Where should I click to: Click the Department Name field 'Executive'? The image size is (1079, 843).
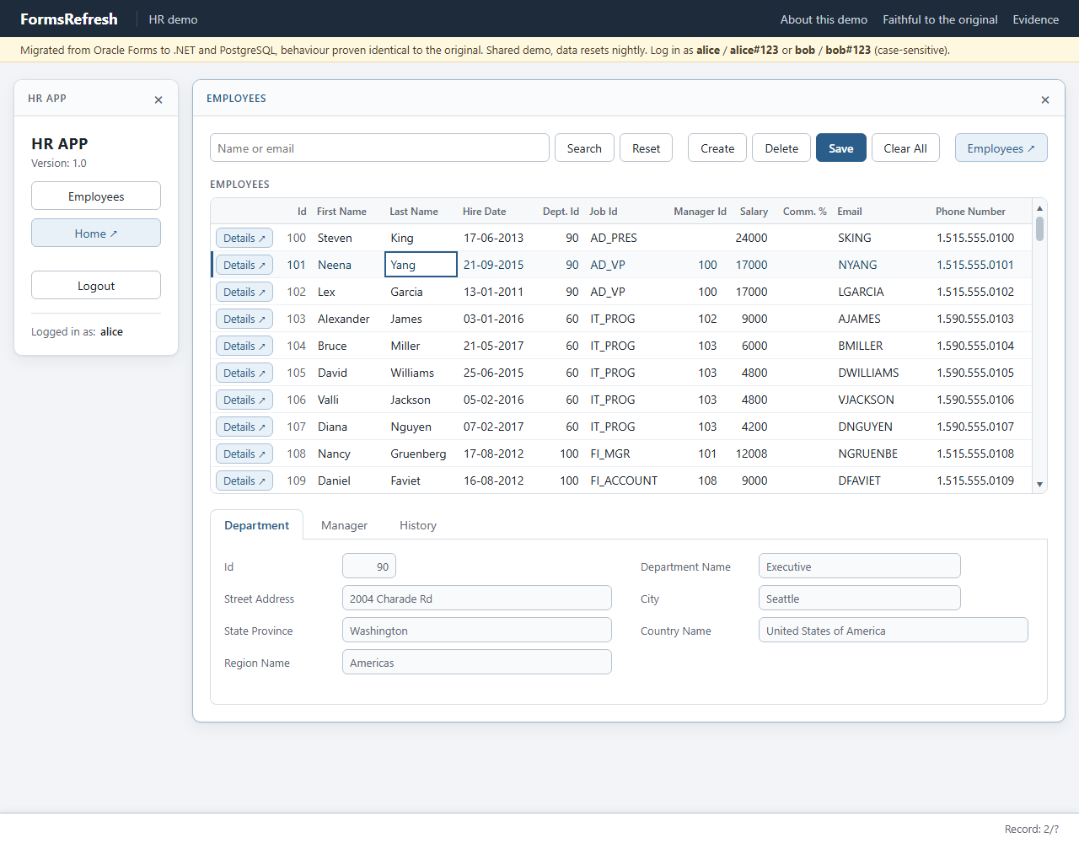(x=860, y=566)
